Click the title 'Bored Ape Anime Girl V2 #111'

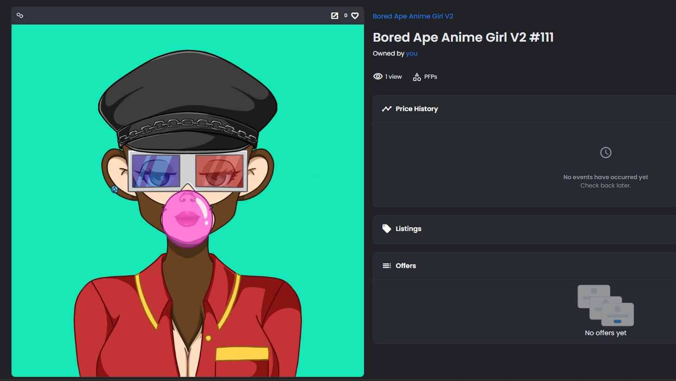pyautogui.click(x=463, y=37)
